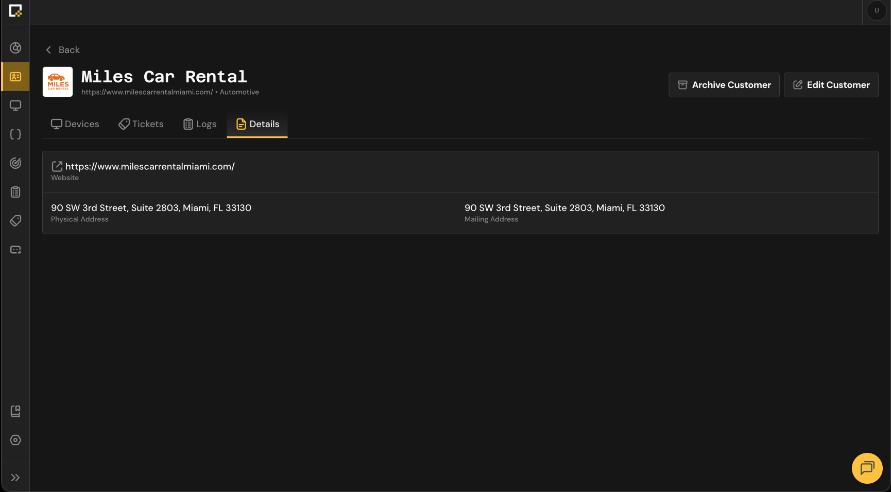Switch to the Devices tab
This screenshot has height=492, width=891.
pos(75,124)
